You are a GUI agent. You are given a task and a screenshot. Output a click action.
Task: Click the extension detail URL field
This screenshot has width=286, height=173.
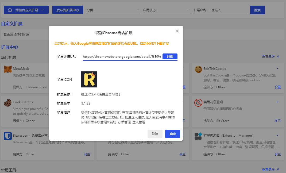coord(122,57)
